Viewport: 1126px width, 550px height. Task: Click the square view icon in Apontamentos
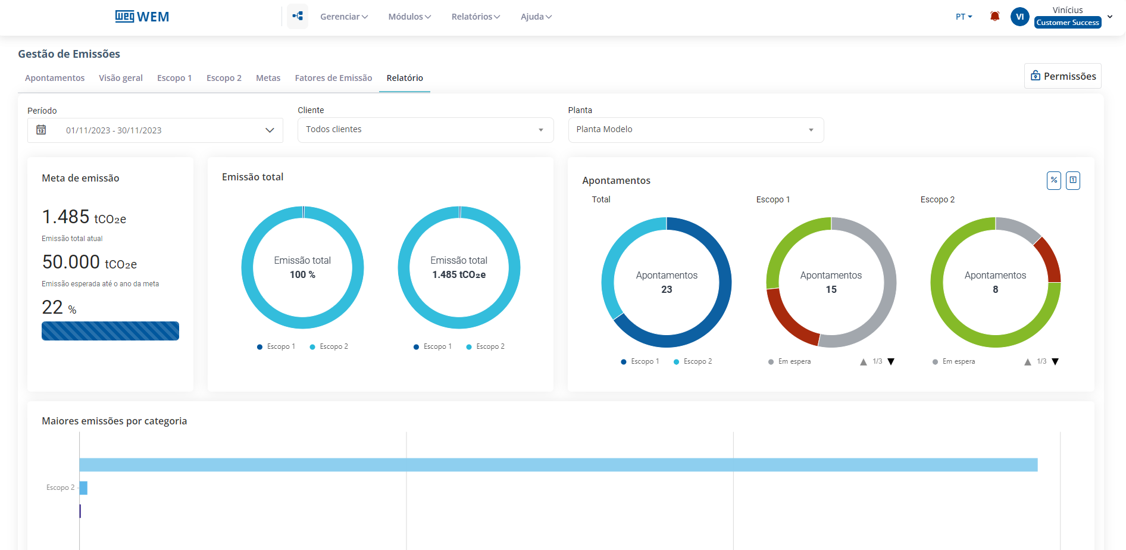[1072, 180]
